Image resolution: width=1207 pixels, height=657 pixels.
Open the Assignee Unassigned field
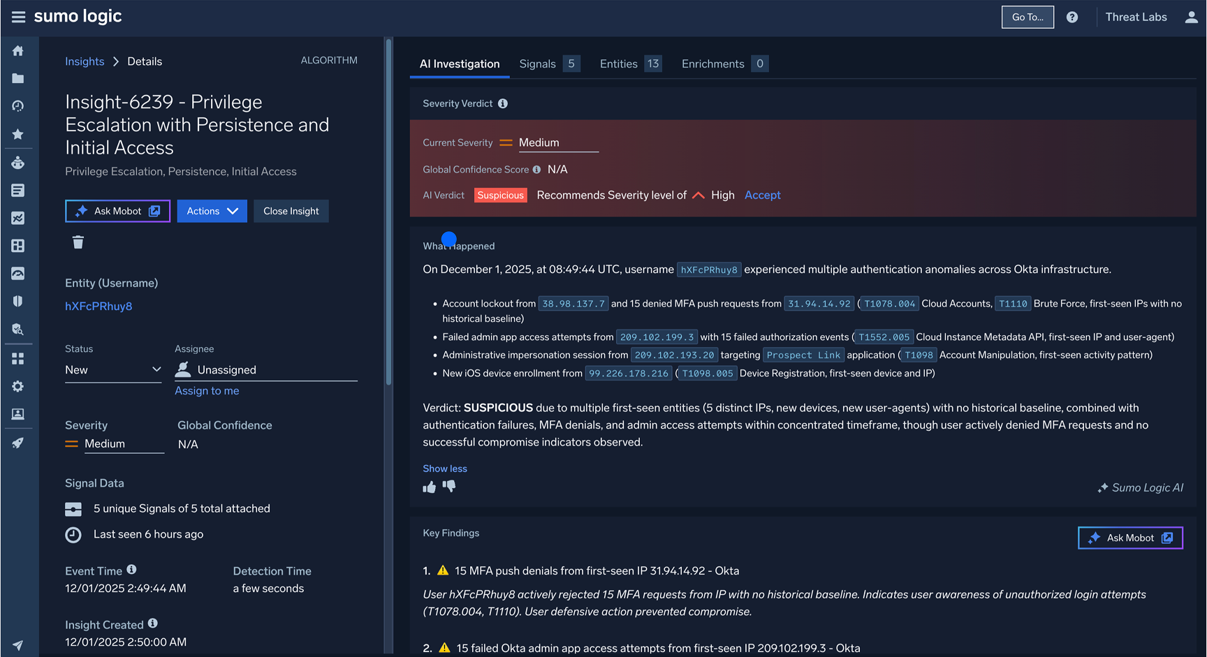[266, 370]
